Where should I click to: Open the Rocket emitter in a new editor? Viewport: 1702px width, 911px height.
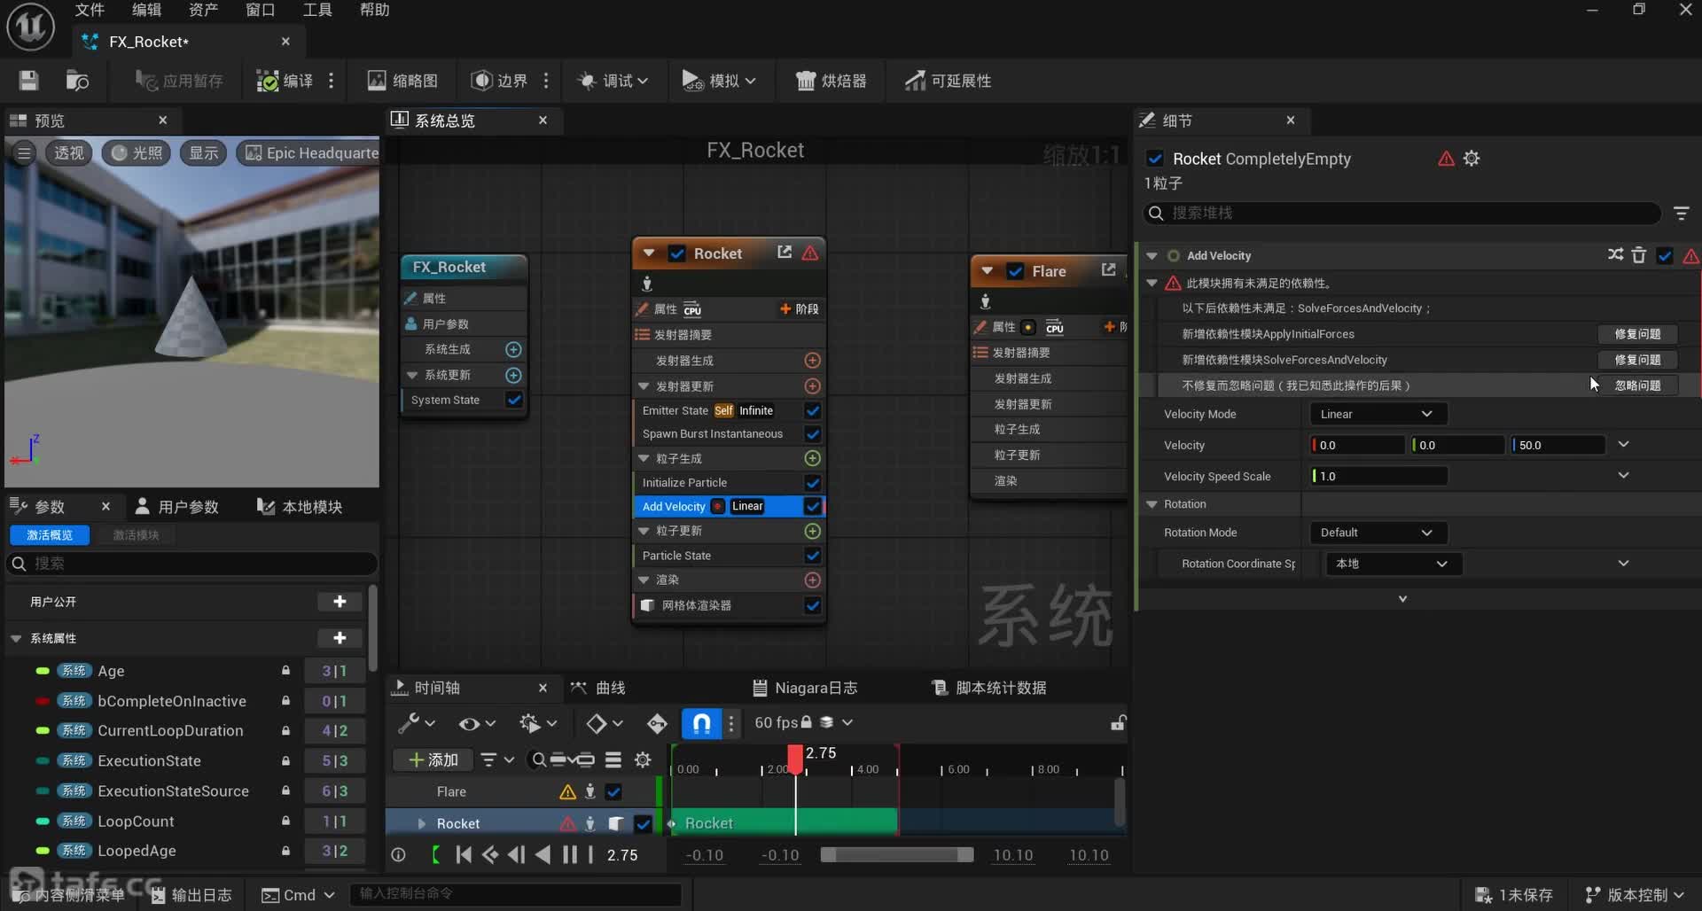coord(784,253)
